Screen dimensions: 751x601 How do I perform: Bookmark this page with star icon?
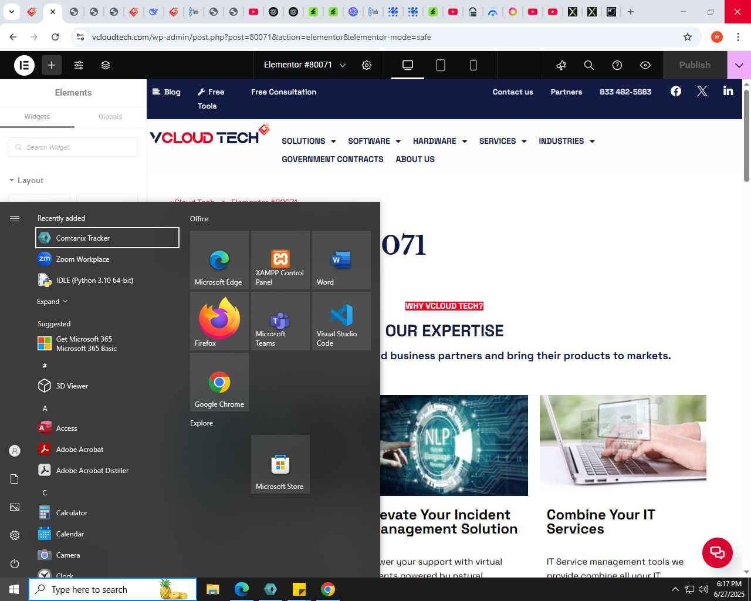688,37
